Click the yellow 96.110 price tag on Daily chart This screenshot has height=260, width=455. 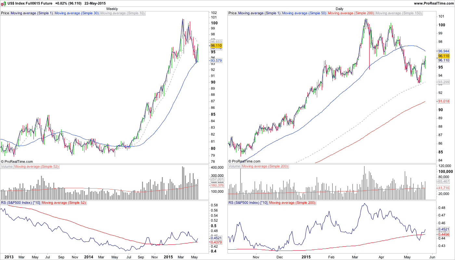444,56
